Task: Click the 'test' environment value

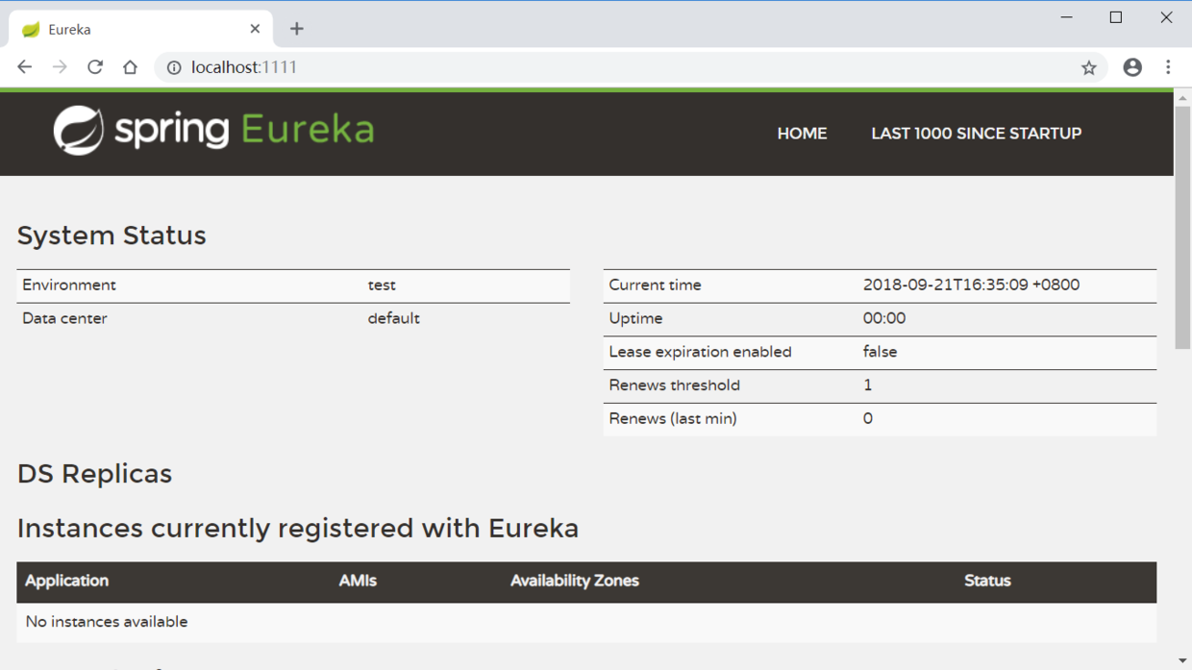Action: coord(382,285)
